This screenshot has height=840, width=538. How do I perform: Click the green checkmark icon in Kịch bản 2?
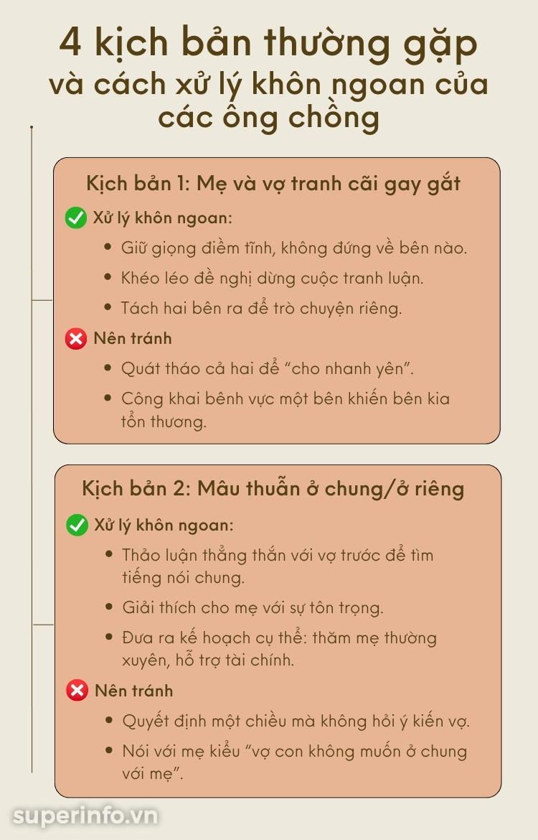click(77, 526)
